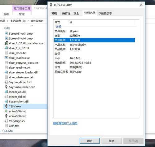The width and height of the screenshot is (155, 147).
Task: Select the 产品名称 TESV: Skyrim property row
Action: click(95, 45)
